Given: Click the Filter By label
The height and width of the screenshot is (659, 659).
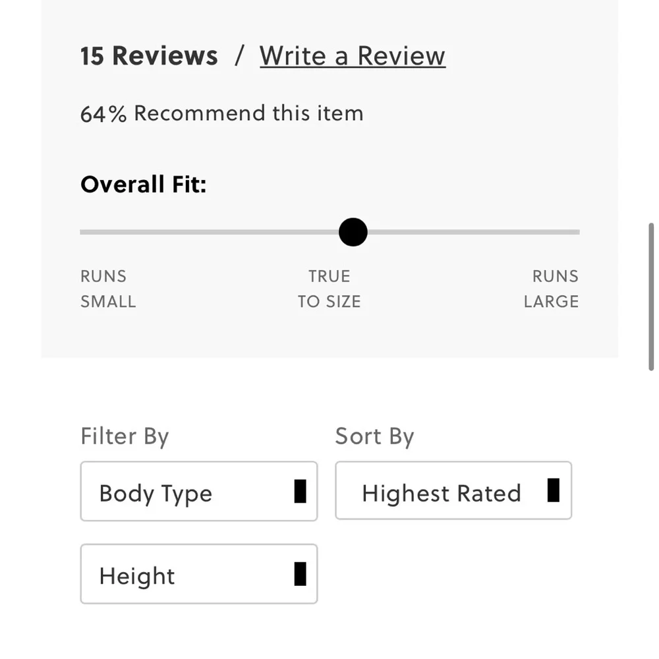Looking at the screenshot, I should click(125, 437).
